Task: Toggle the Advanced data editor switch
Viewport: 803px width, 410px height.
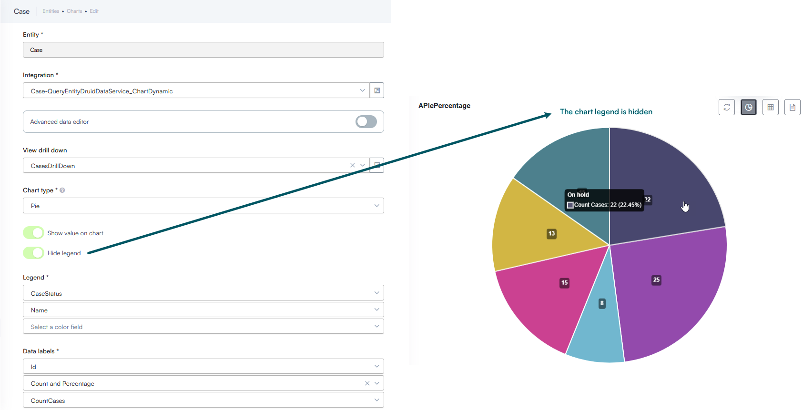Action: [366, 121]
